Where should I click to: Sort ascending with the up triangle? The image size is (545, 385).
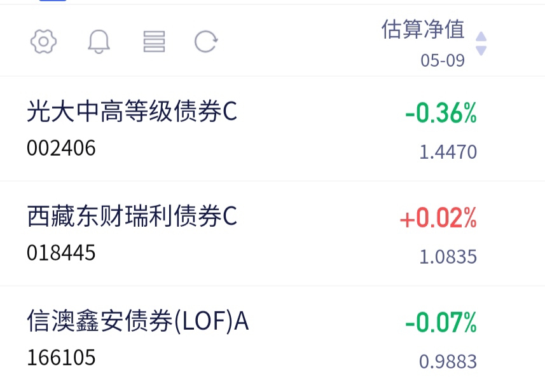coord(481,36)
